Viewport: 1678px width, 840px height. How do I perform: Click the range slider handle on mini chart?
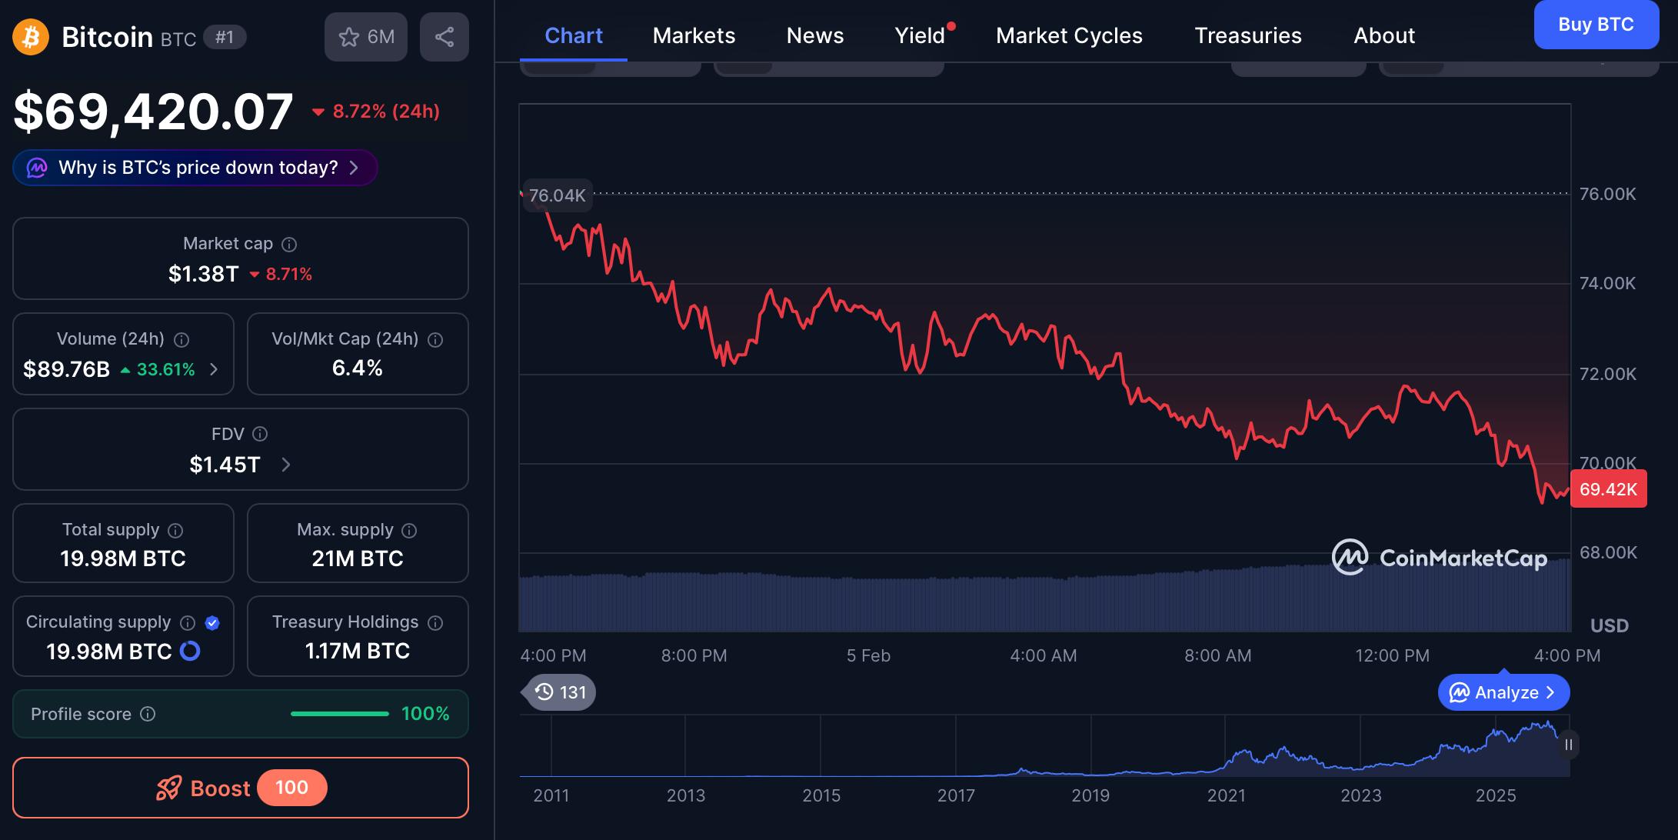coord(1569,745)
